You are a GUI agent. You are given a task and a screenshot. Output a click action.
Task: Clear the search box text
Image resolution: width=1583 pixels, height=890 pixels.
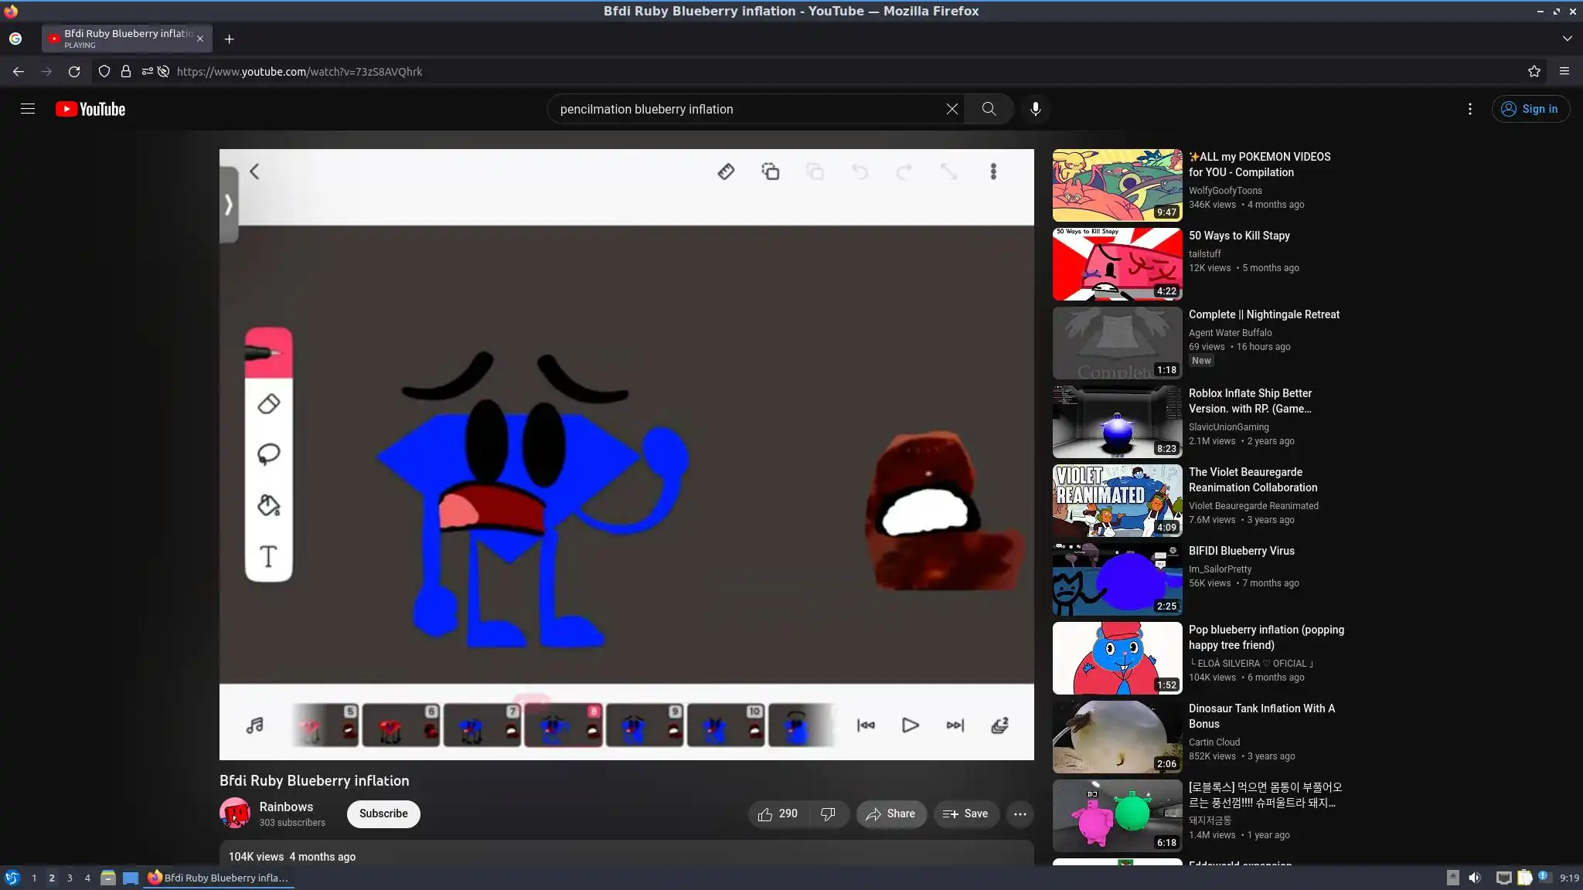tap(952, 109)
